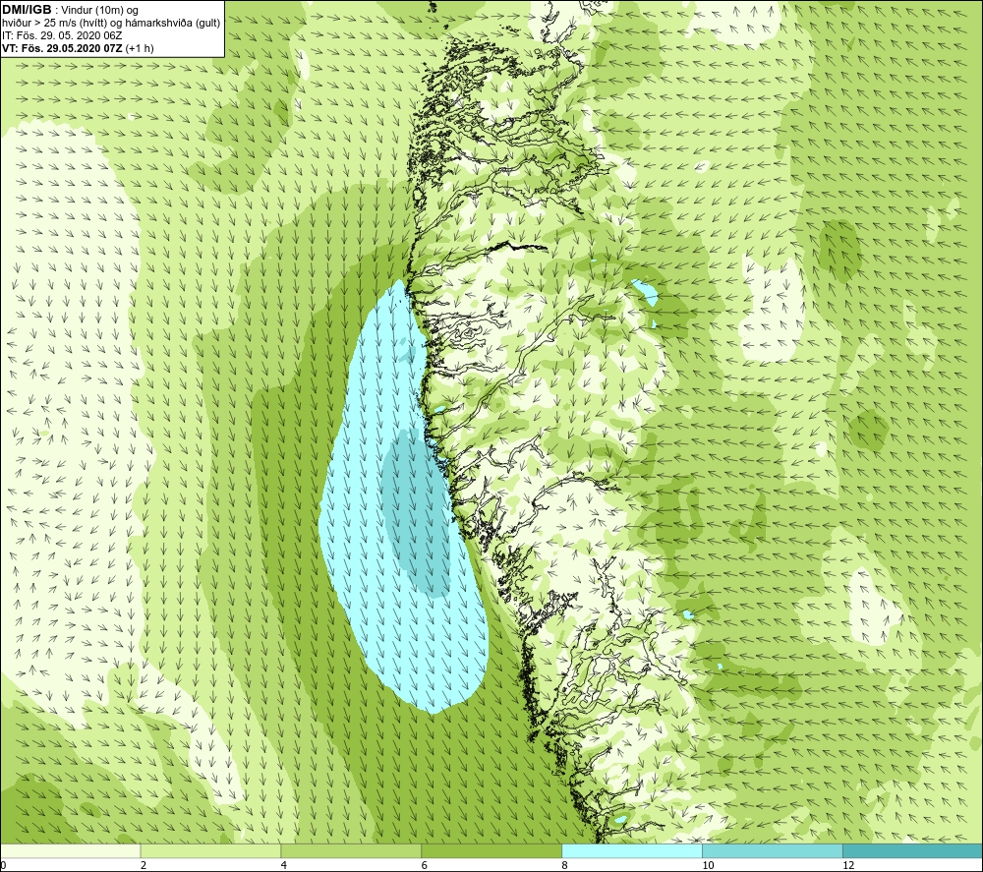Click the darker cyan wind core offshore
Screen dimensions: 983x872
[x=414, y=511]
